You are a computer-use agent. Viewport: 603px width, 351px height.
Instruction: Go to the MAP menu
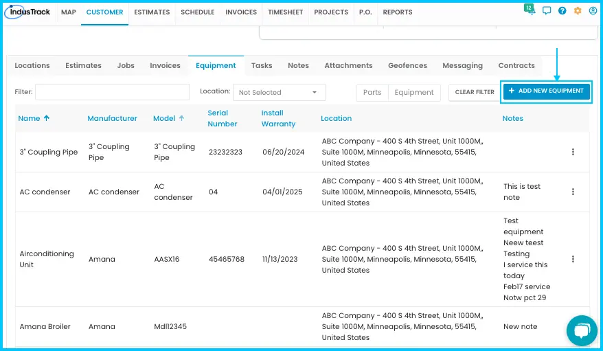[69, 12]
